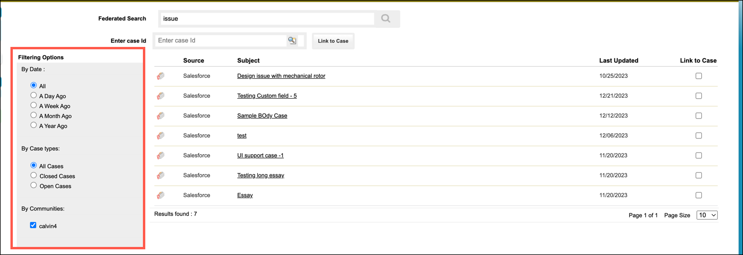Click the Filtering Options heading

(x=41, y=57)
